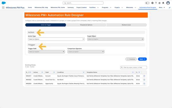Open row actions for rule AR-0311
172x108 pixels.
pos(144,76)
